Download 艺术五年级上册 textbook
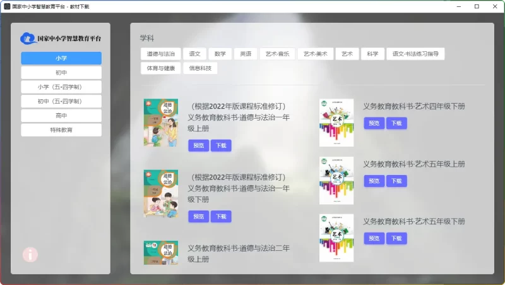 (x=396, y=181)
